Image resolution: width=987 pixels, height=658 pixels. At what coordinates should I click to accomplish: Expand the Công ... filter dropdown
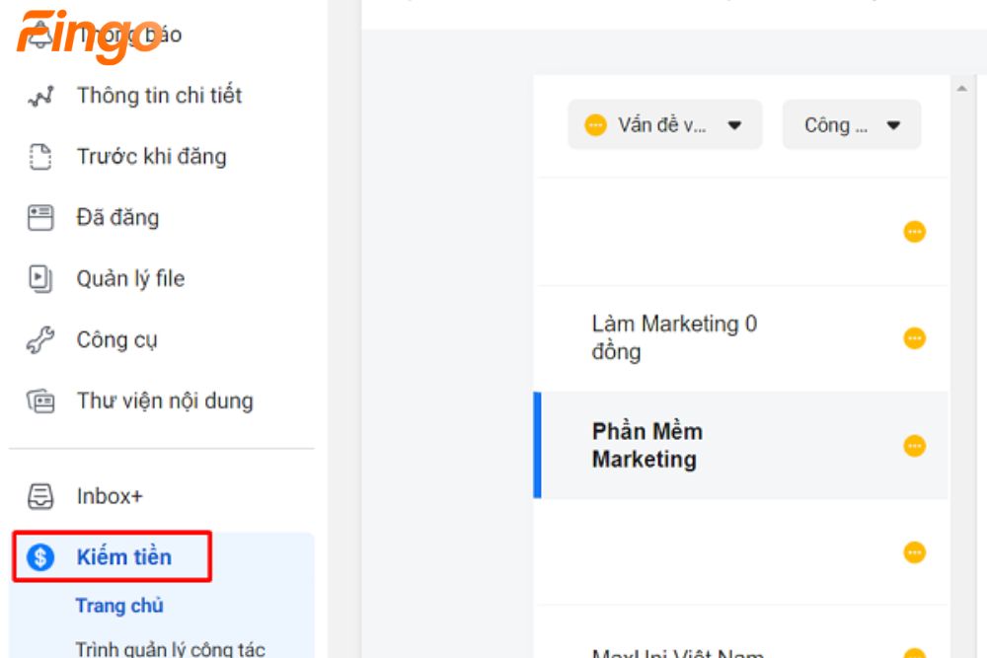pos(852,124)
